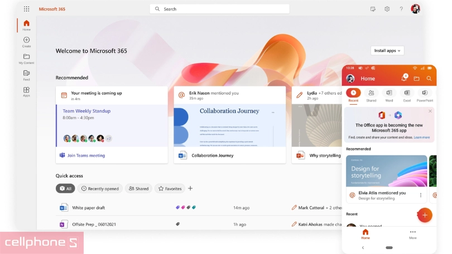Open options for Elvia Atlis card
Viewport: 452px width, 254px height.
[x=421, y=196]
